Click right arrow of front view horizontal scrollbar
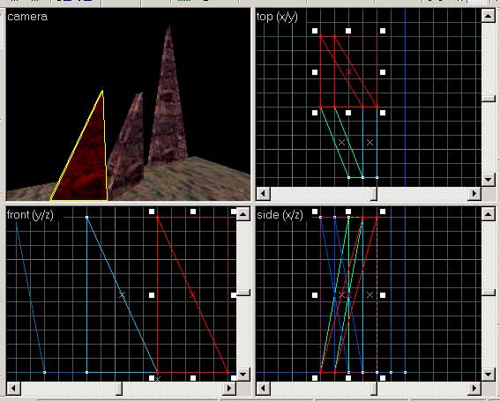Screen dimensions: 500x401 229,389
